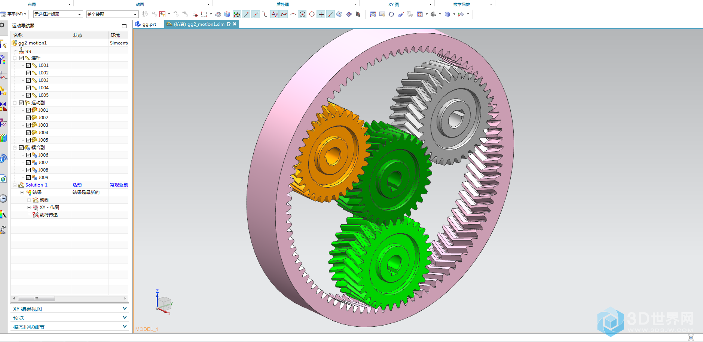Collapse the 耦合副 tree node

(15, 148)
